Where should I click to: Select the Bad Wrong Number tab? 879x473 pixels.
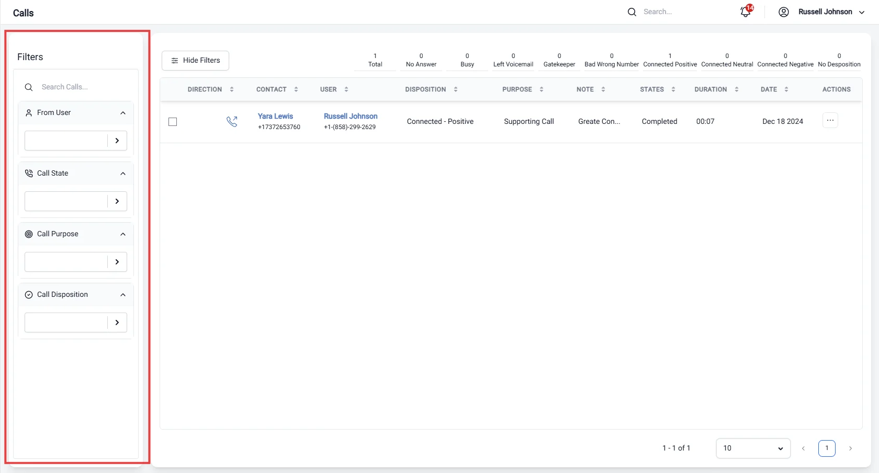pyautogui.click(x=612, y=60)
